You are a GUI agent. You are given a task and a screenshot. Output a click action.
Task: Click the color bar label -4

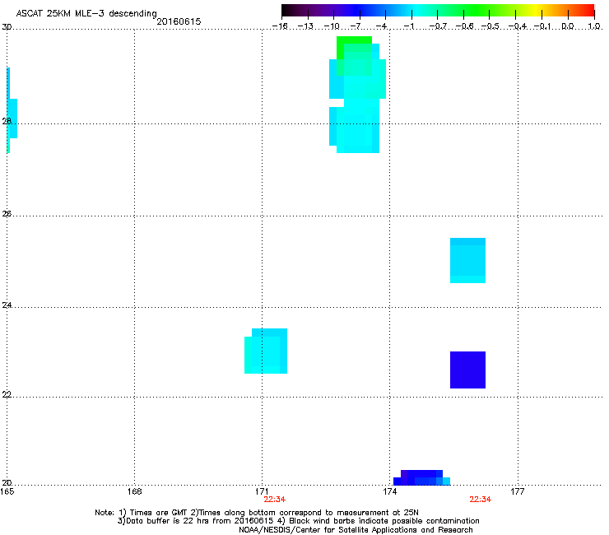pyautogui.click(x=382, y=26)
